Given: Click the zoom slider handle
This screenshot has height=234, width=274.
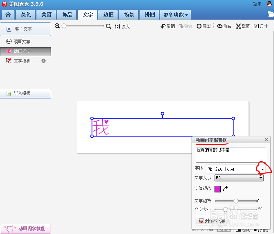Looking at the screenshot, I should point(64,26).
